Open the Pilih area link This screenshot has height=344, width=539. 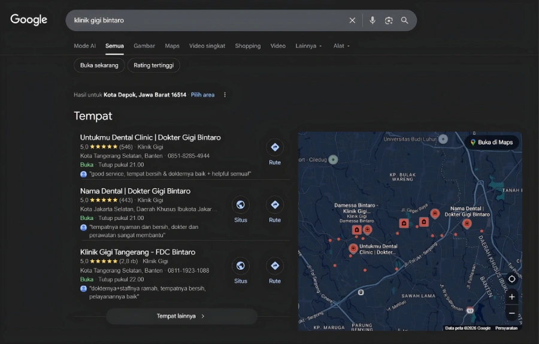coord(202,95)
